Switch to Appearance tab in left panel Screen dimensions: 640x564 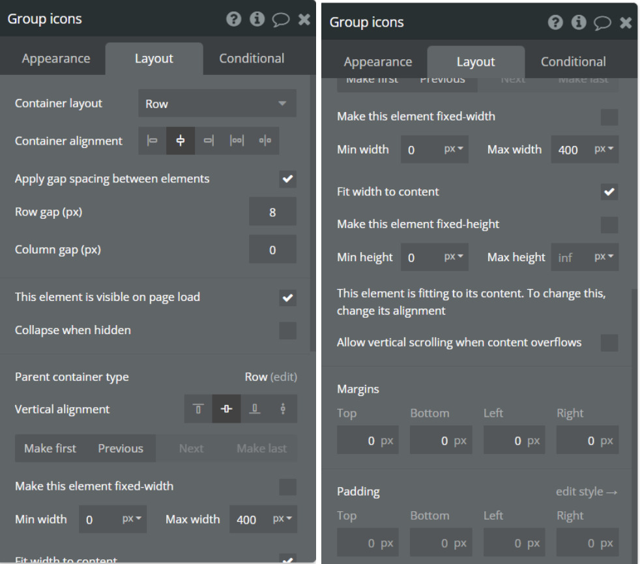pyautogui.click(x=56, y=59)
